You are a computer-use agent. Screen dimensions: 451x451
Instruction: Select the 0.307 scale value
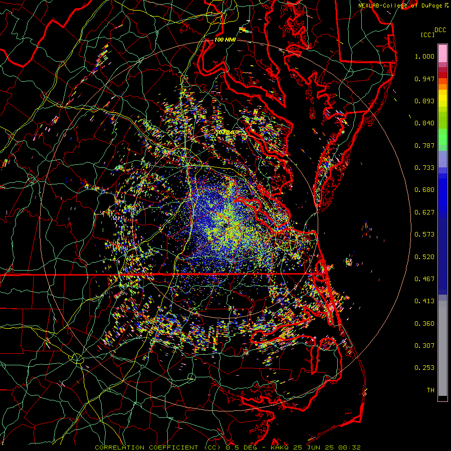pos(424,346)
